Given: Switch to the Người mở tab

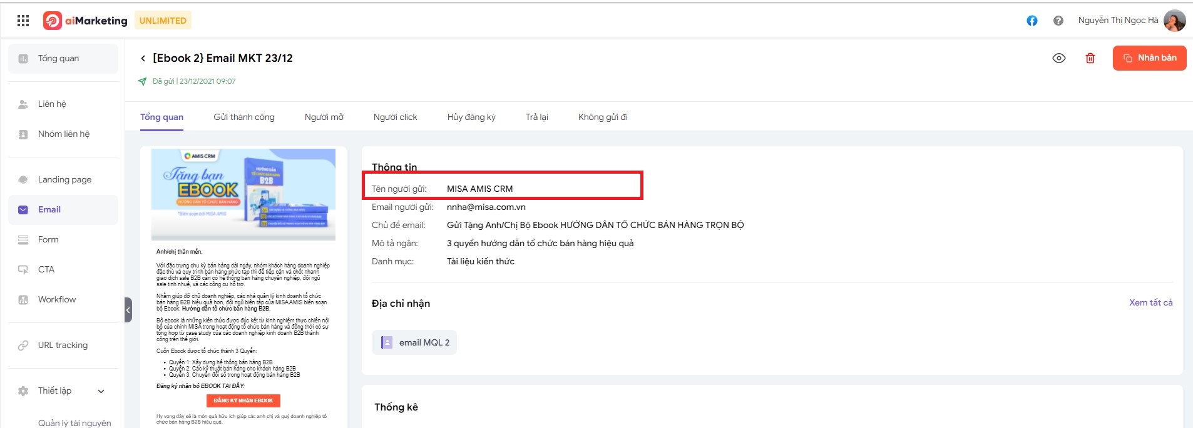Looking at the screenshot, I should coord(324,117).
